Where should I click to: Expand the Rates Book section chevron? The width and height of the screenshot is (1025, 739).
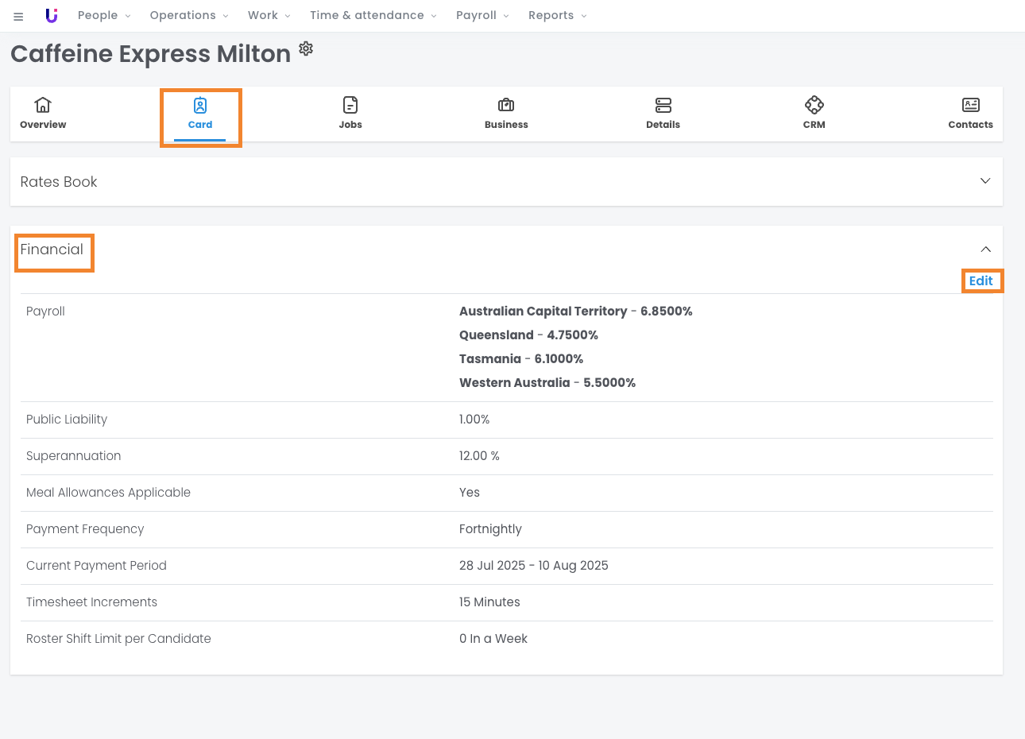click(x=985, y=181)
